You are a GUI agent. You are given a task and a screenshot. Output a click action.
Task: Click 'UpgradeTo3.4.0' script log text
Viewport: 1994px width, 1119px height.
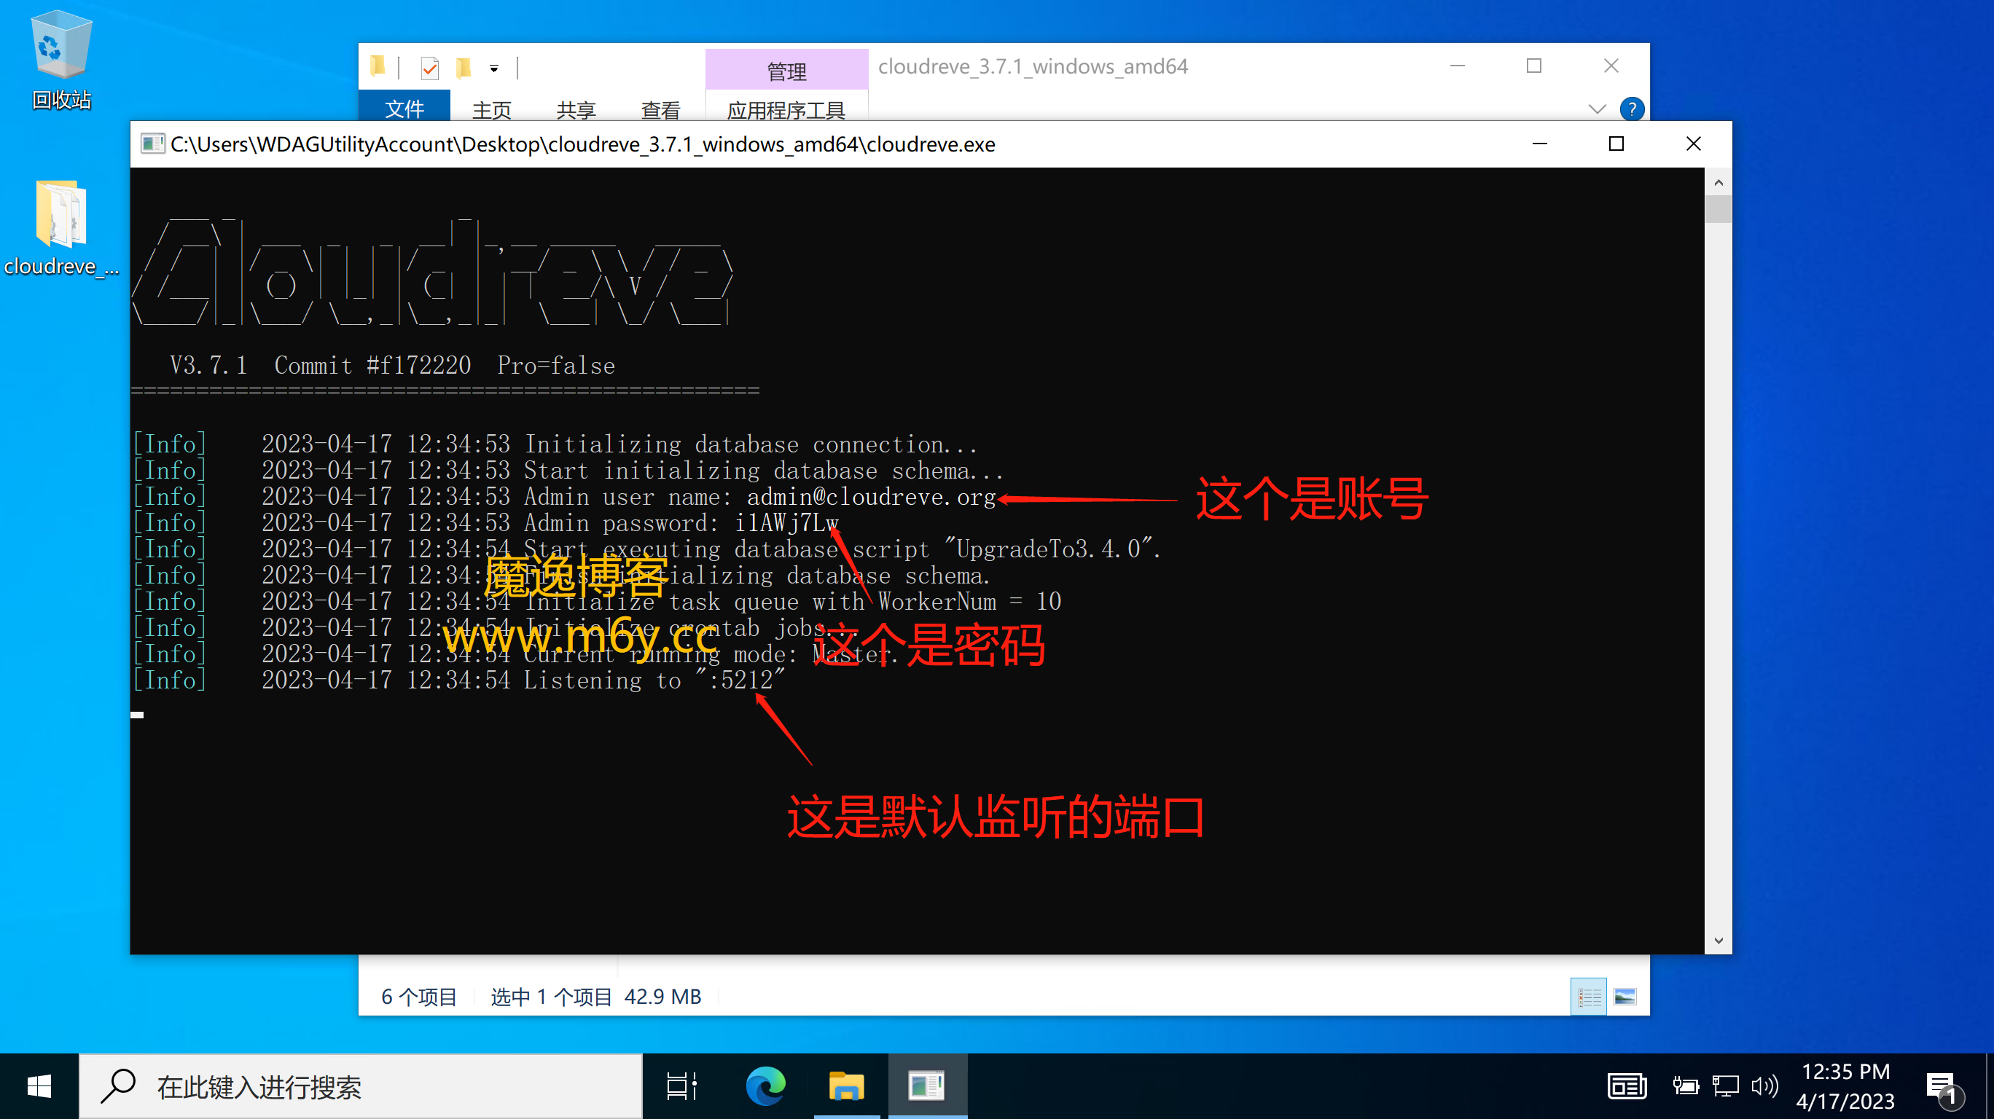coord(1048,549)
